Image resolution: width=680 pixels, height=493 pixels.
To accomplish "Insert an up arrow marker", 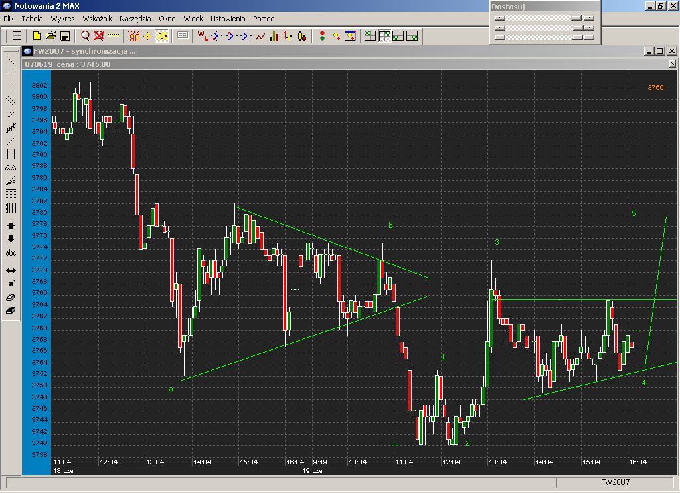I will 11,226.
